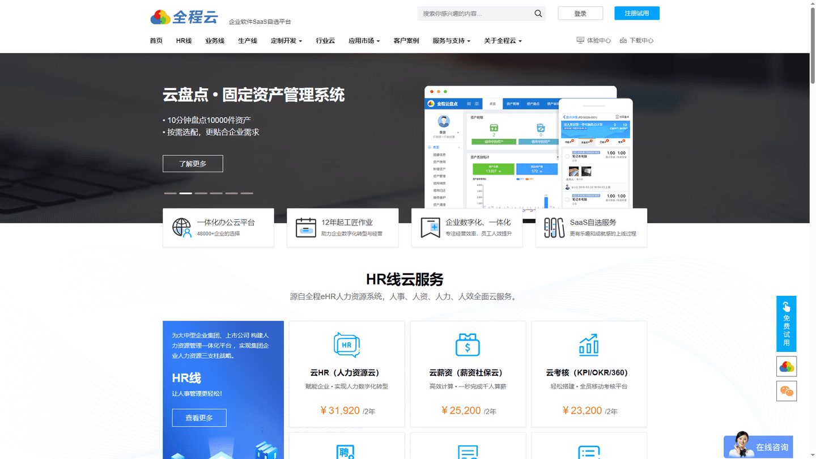Open the 客户案例 nav item
The image size is (816, 459).
pyautogui.click(x=406, y=41)
